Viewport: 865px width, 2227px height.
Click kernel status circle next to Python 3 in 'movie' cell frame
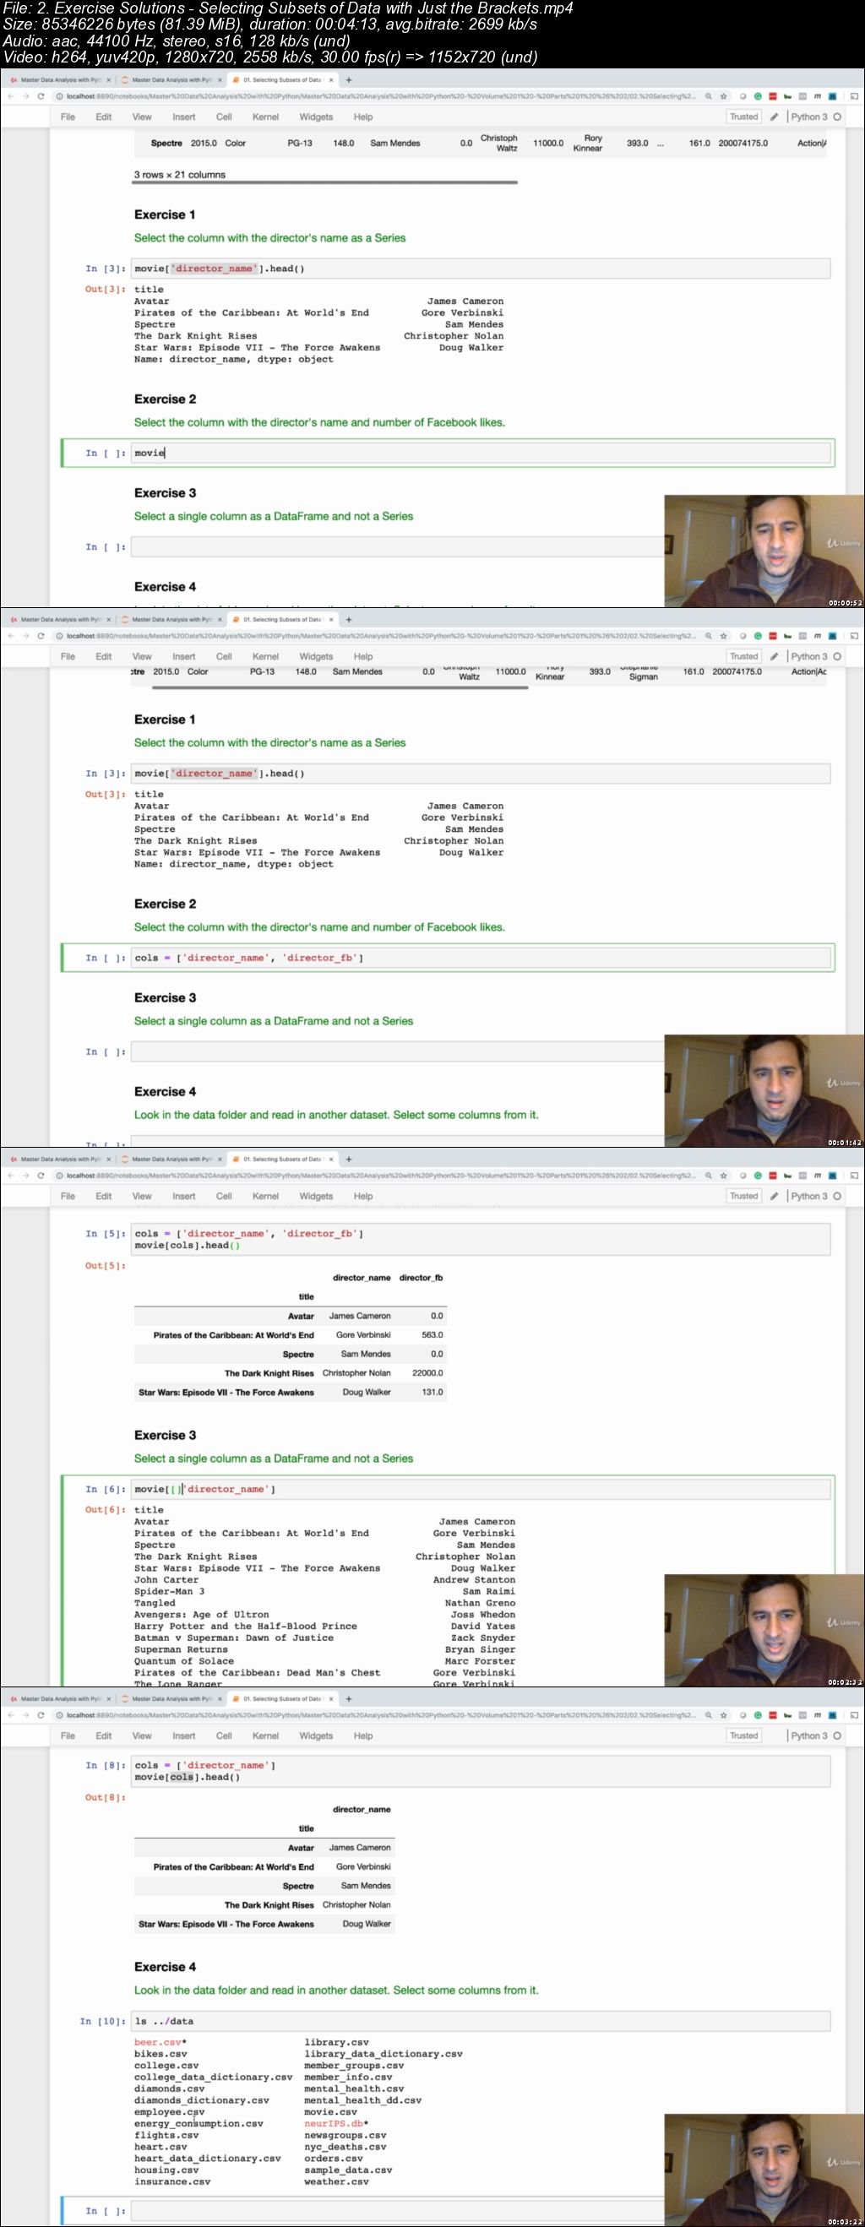tap(837, 117)
